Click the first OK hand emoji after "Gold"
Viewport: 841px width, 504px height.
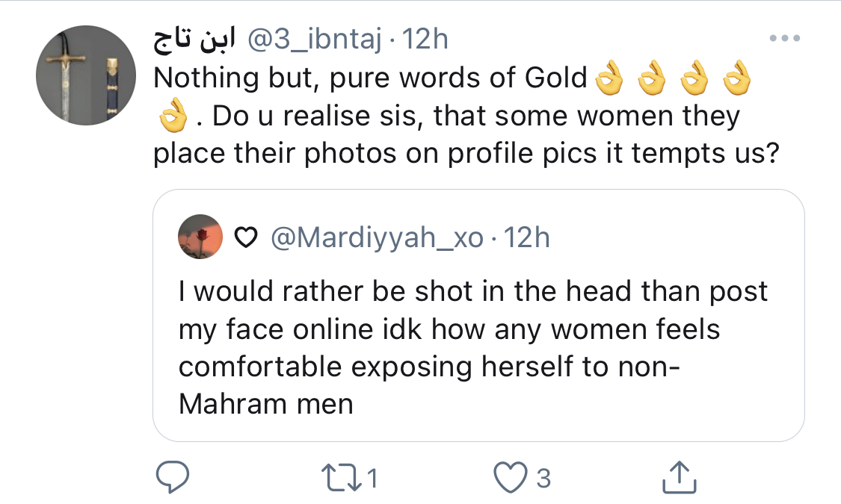pyautogui.click(x=609, y=78)
